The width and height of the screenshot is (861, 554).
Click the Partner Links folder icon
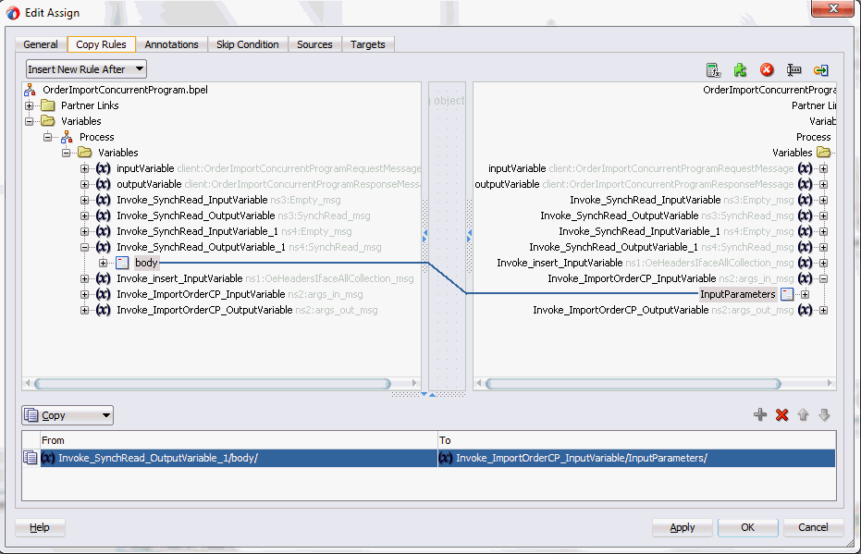point(48,105)
